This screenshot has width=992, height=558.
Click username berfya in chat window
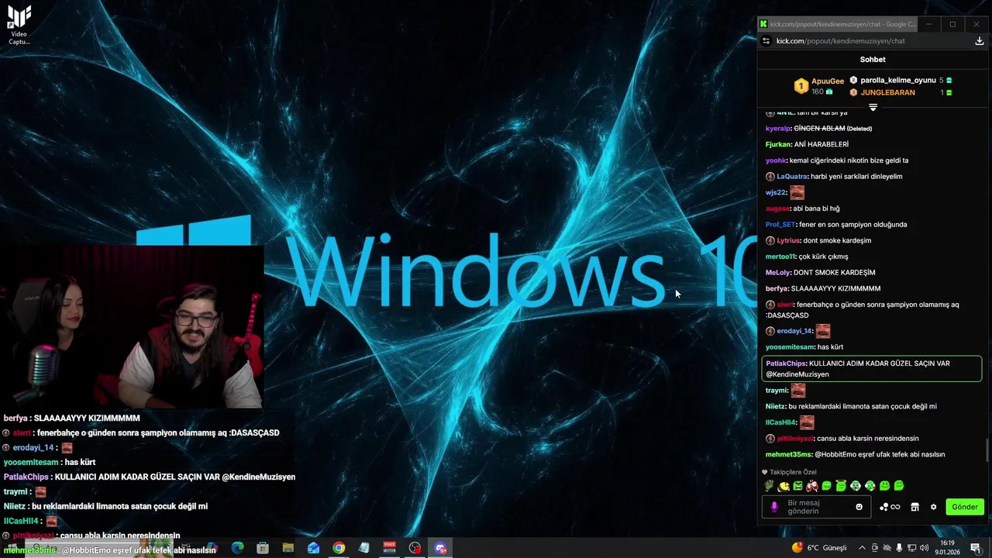[777, 288]
